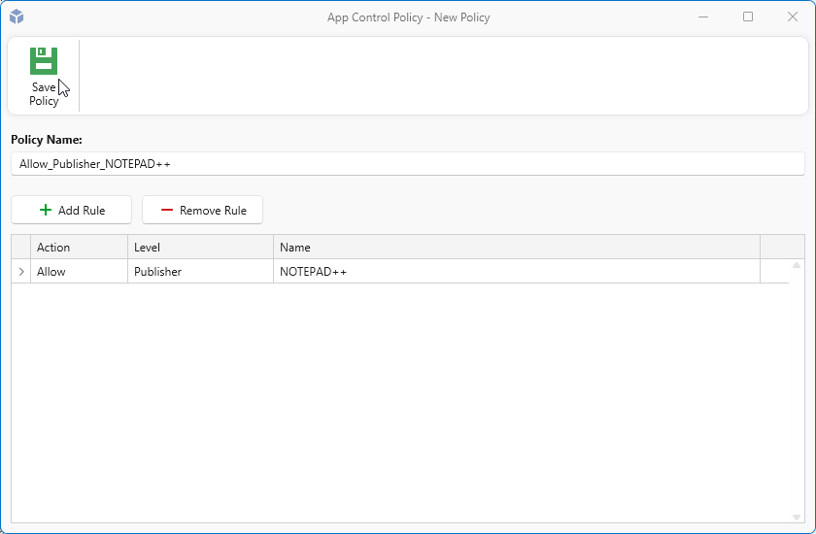This screenshot has width=816, height=534.
Task: Select the NOTEPAD++ name cell
Action: coord(516,272)
